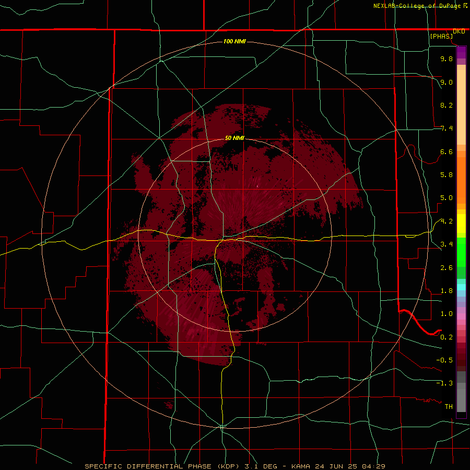Click the 04:29 timestamp
Viewport: 470px width, 470px height.
click(x=373, y=466)
